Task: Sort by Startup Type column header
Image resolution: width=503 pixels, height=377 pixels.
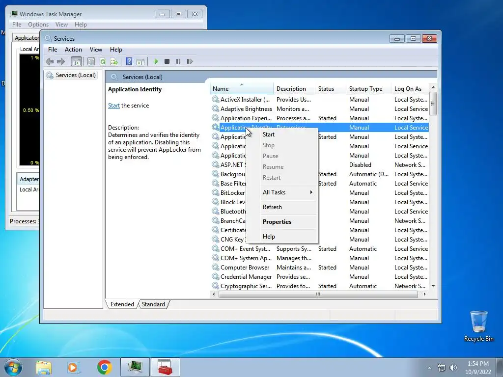Action: (x=368, y=89)
